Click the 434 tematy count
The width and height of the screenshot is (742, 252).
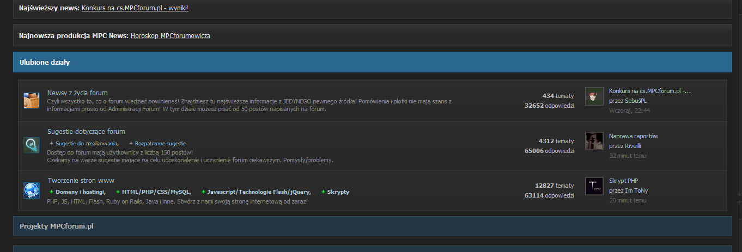[558, 96]
